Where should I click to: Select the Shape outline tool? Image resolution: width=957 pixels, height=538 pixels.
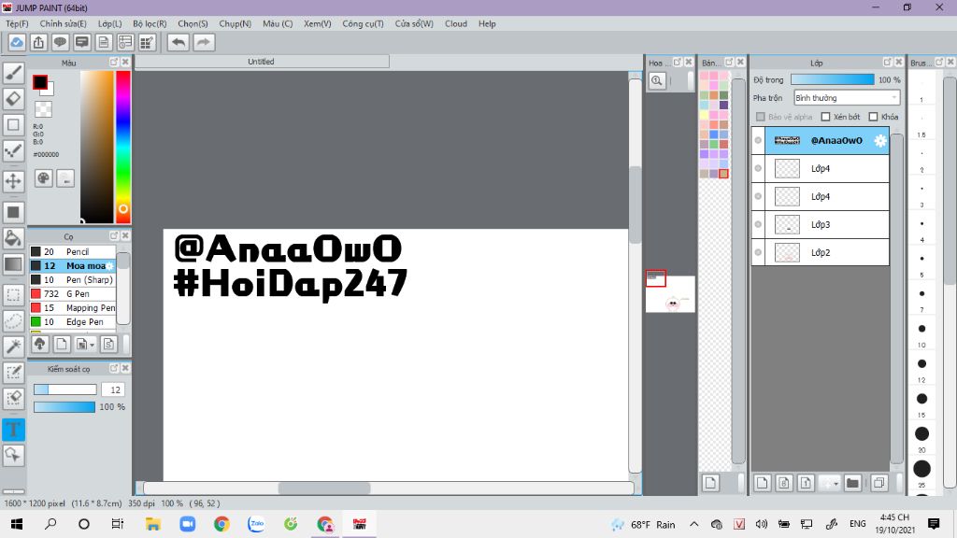(13, 125)
